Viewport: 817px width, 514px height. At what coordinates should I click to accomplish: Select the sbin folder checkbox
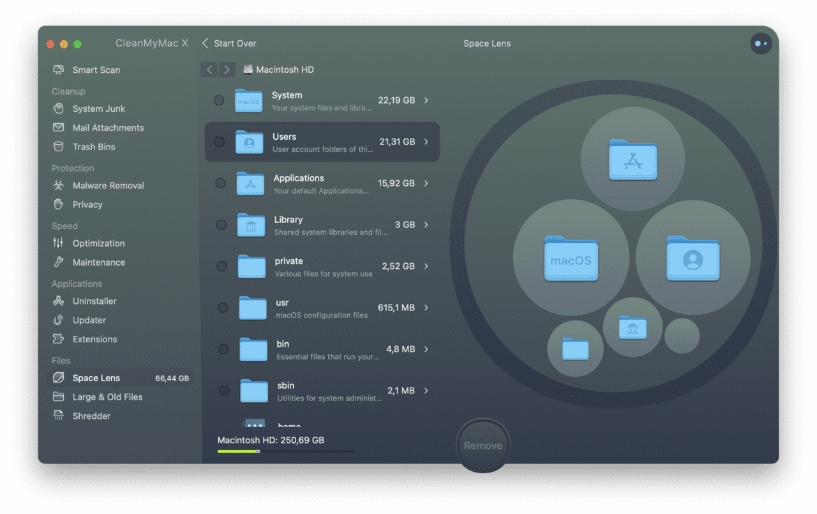point(224,391)
